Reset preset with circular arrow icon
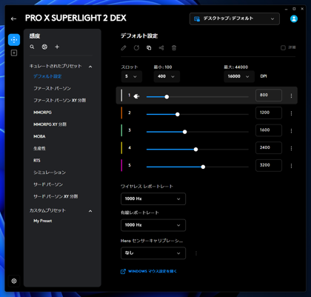This screenshot has width=311, height=297. 136,48
